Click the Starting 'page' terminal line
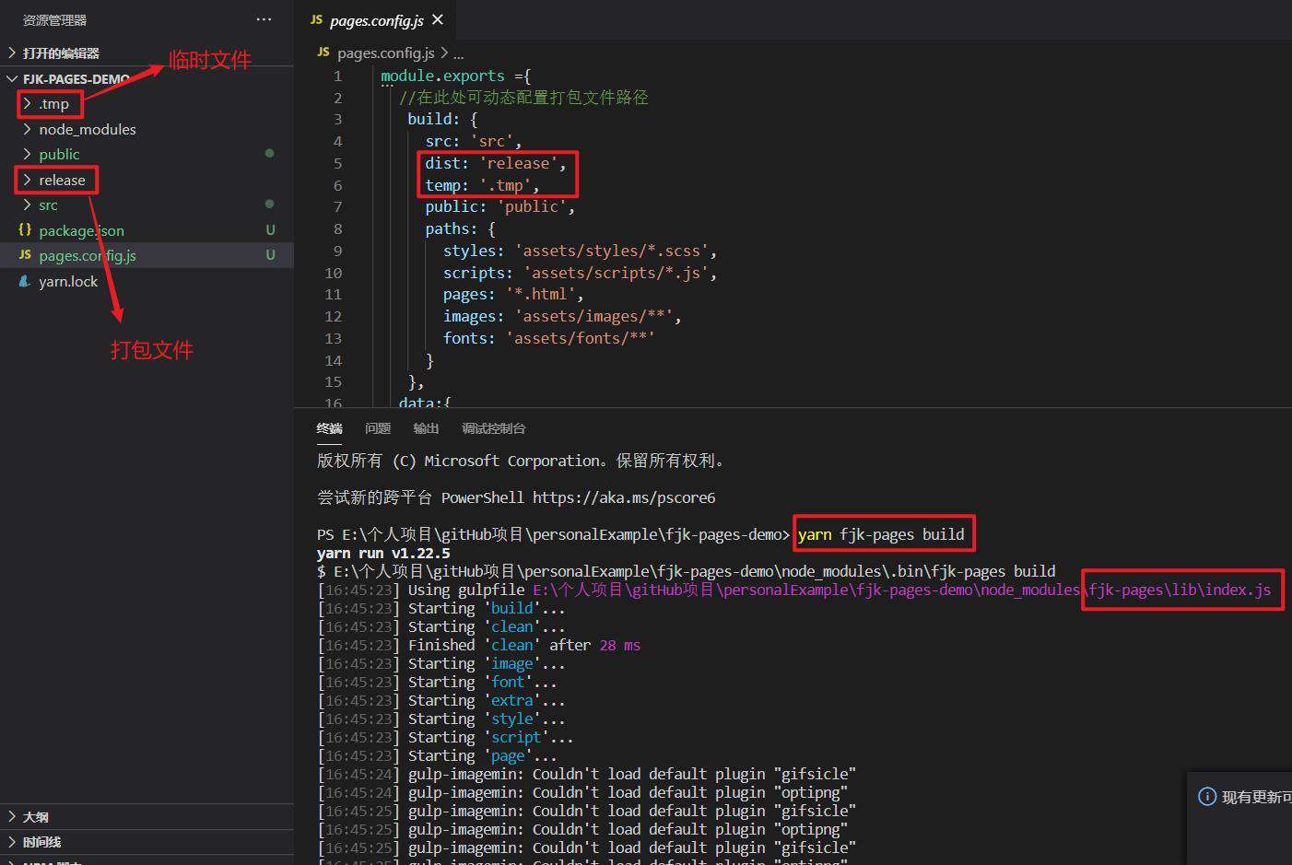 point(437,755)
